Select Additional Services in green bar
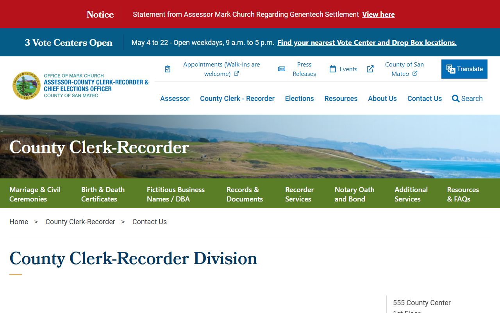This screenshot has height=313, width=500. click(411, 194)
